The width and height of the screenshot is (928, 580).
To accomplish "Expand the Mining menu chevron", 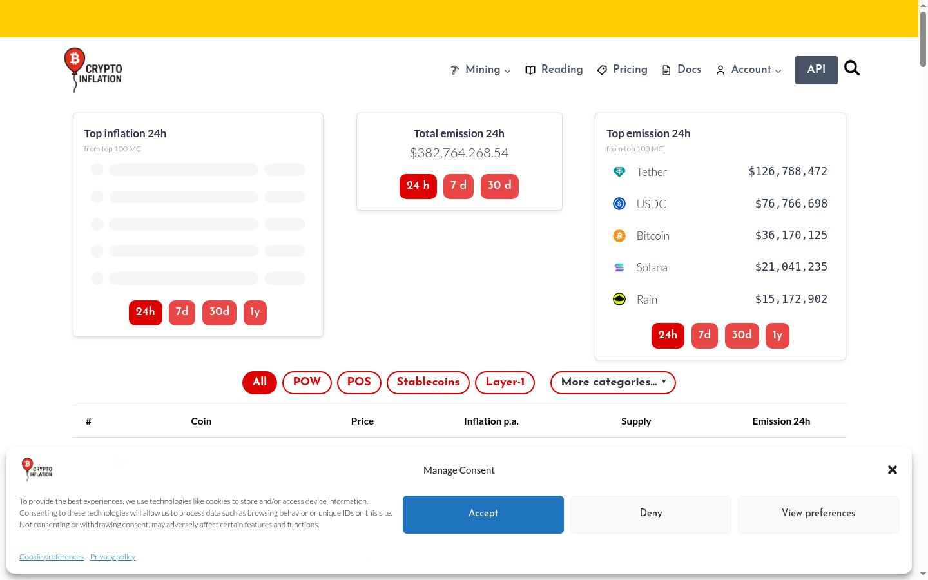I will pos(508,71).
